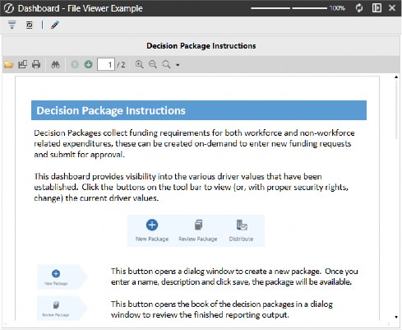Click the scrollbar up arrow

(396, 77)
